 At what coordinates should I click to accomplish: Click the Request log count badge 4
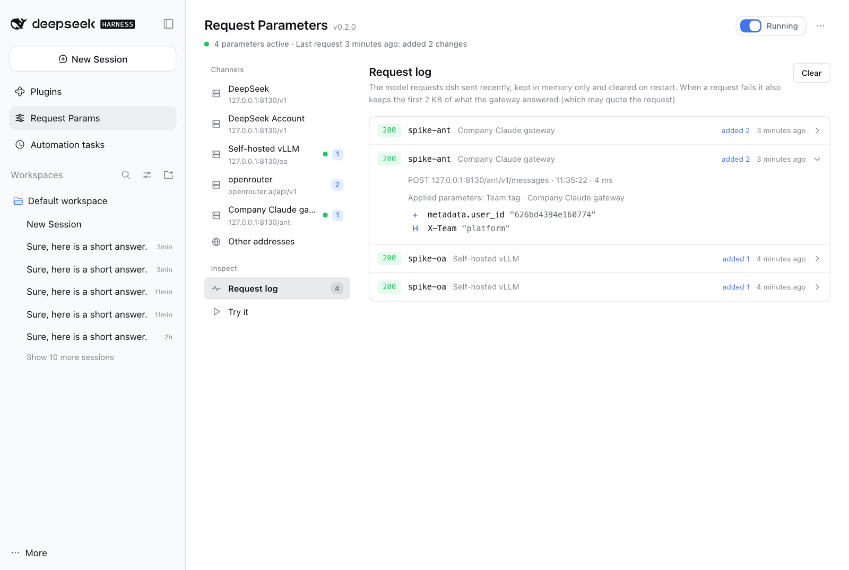[x=337, y=288]
